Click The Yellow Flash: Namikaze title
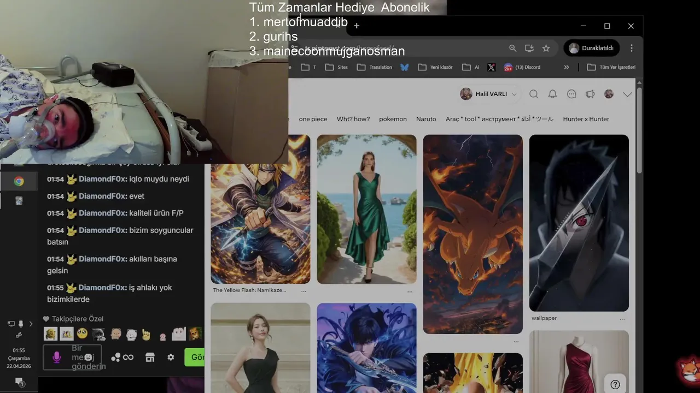The width and height of the screenshot is (700, 393). click(249, 290)
